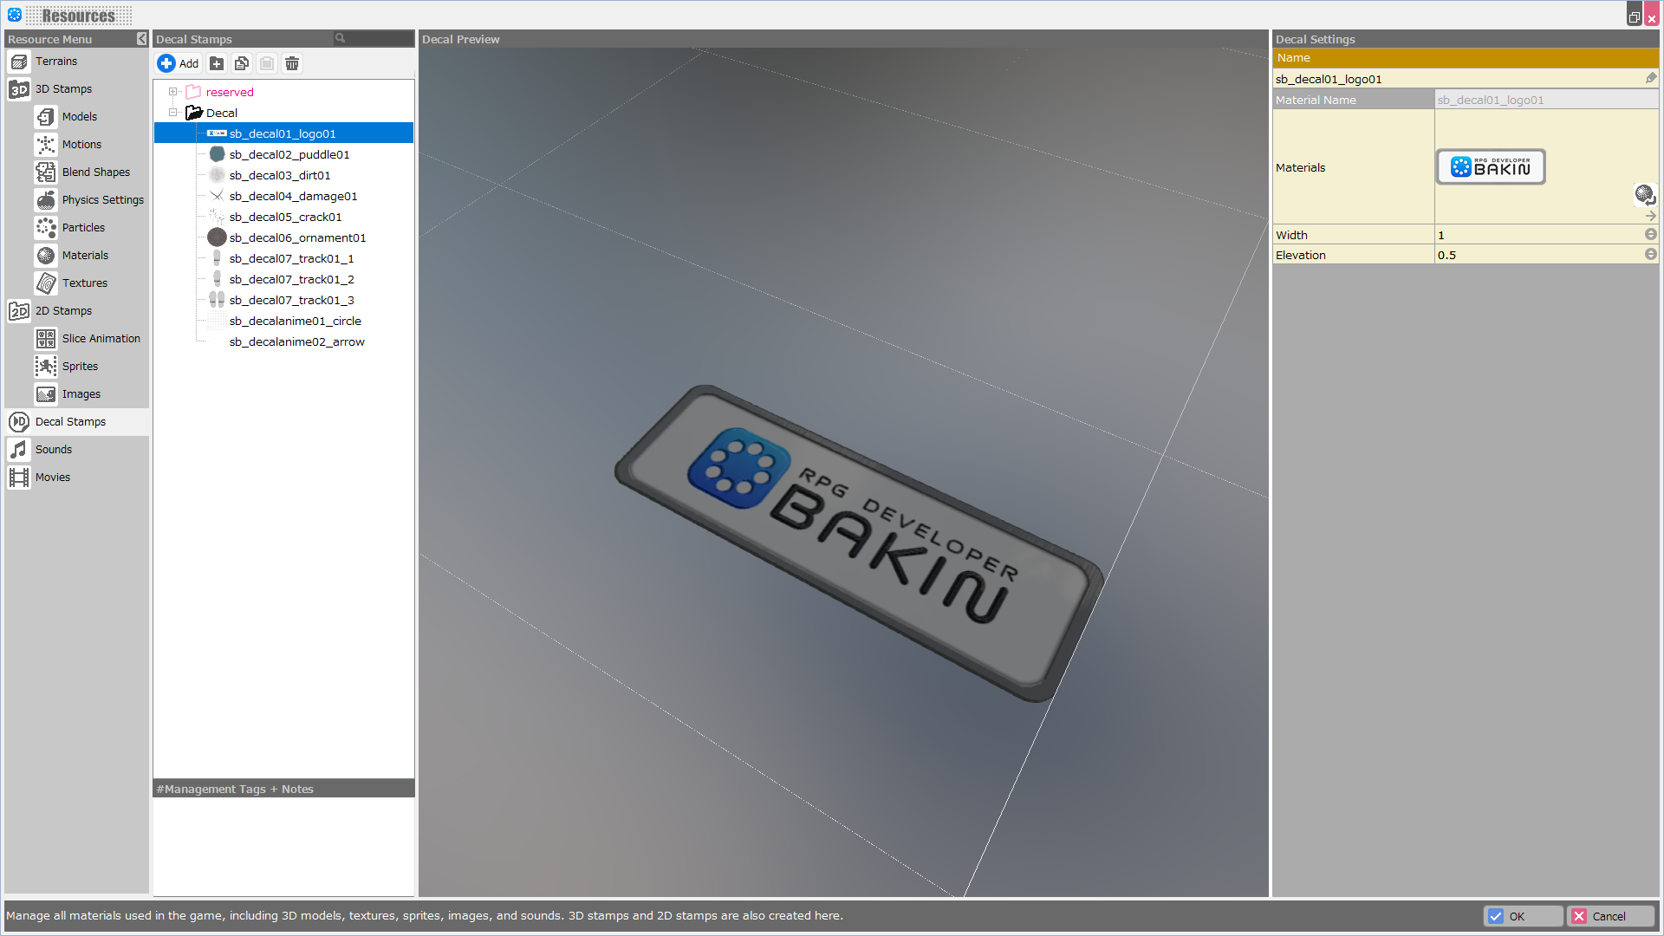This screenshot has width=1664, height=936.
Task: Click the BAKIN material thumbnail
Action: 1491,166
